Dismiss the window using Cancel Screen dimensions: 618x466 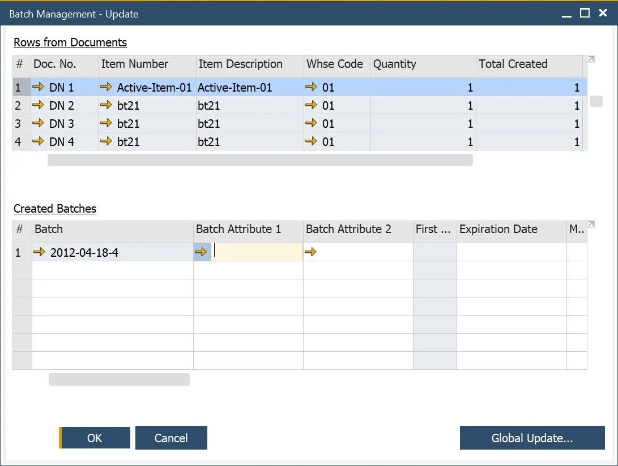click(x=171, y=438)
